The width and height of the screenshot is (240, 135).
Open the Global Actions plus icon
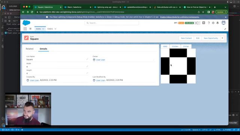204,23
